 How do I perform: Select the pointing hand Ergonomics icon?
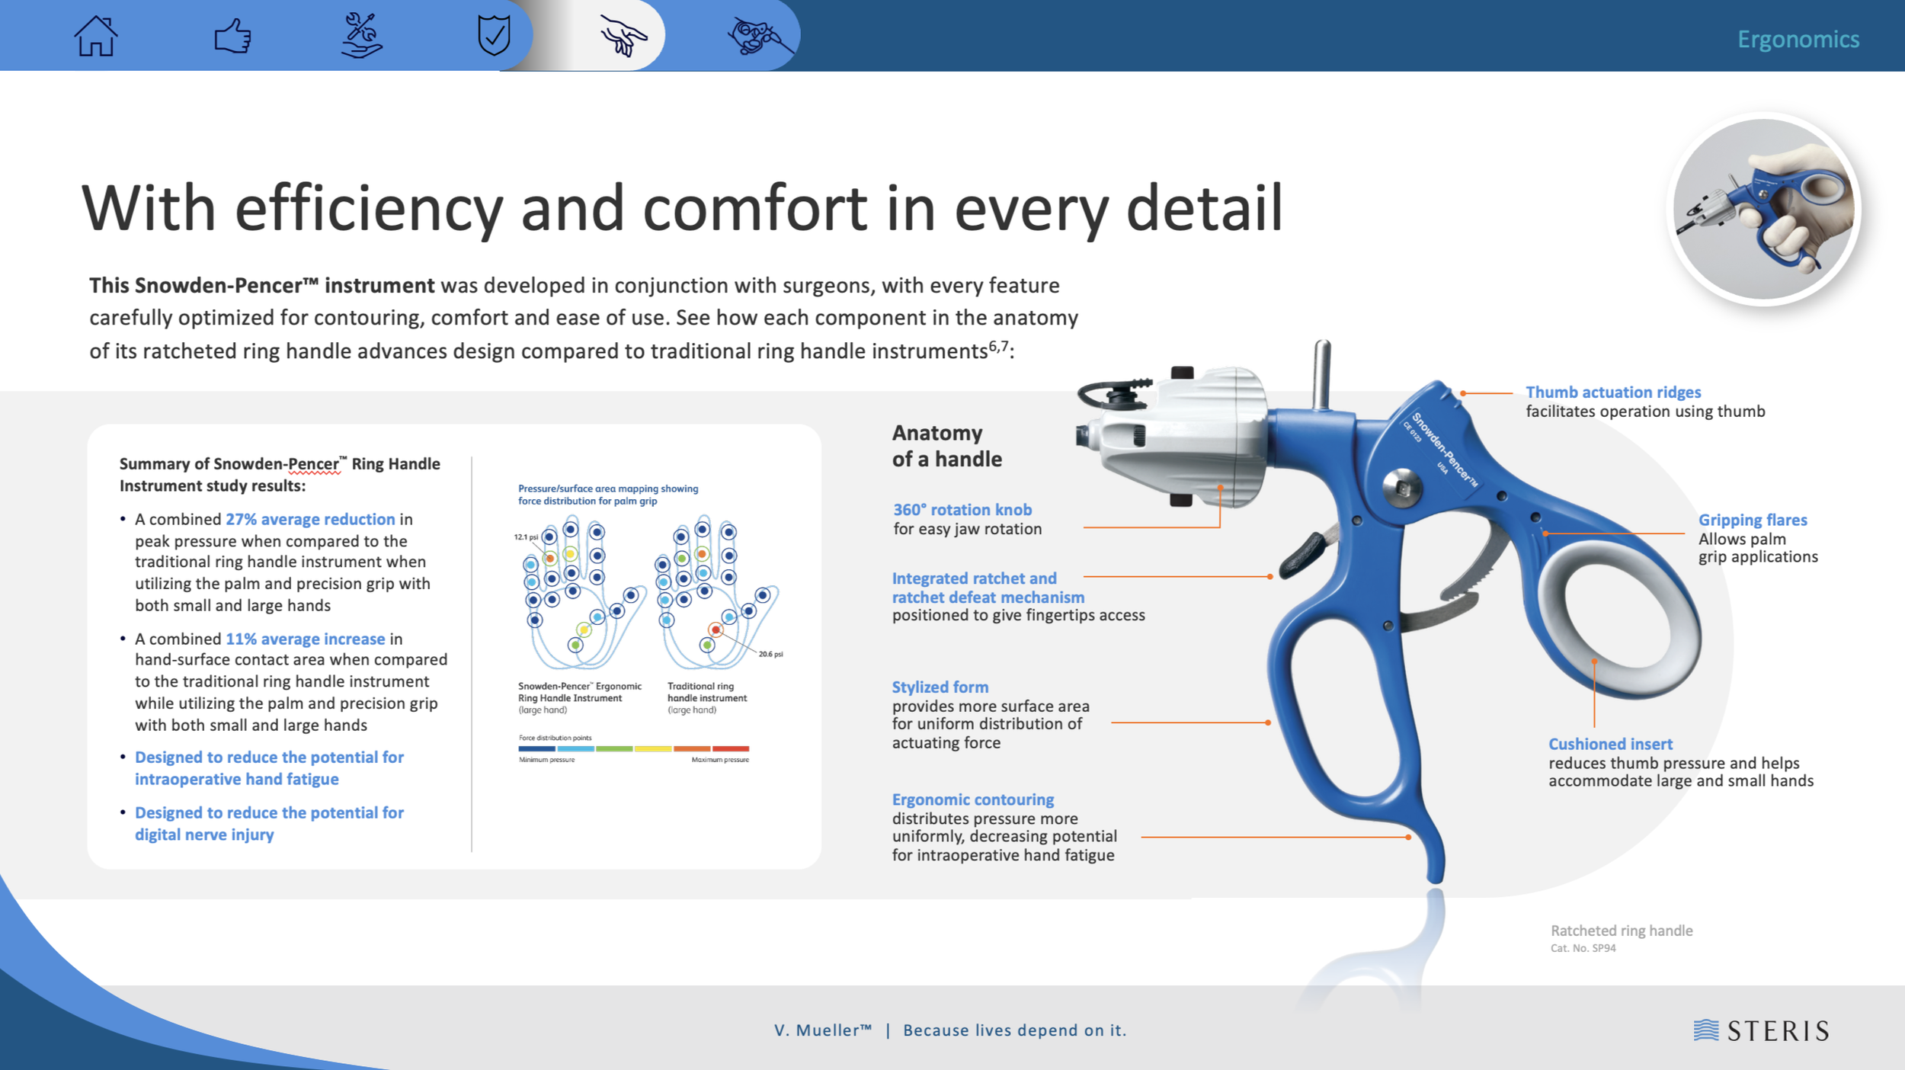(x=623, y=35)
